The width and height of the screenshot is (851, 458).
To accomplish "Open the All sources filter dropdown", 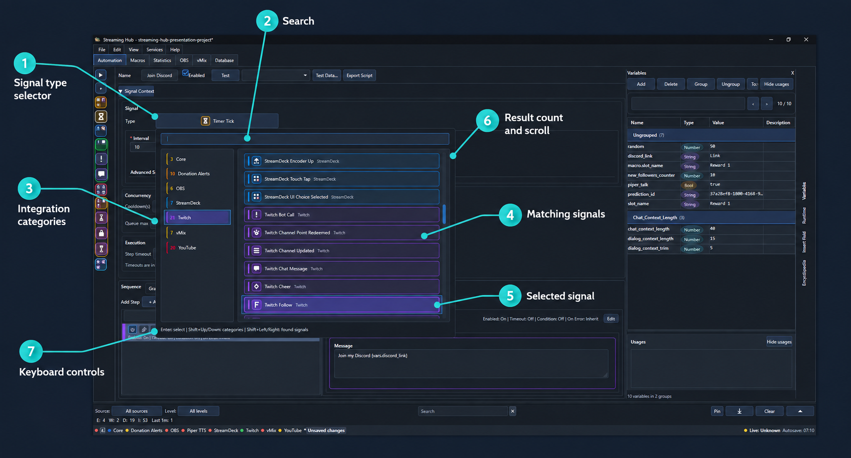I will tap(137, 411).
